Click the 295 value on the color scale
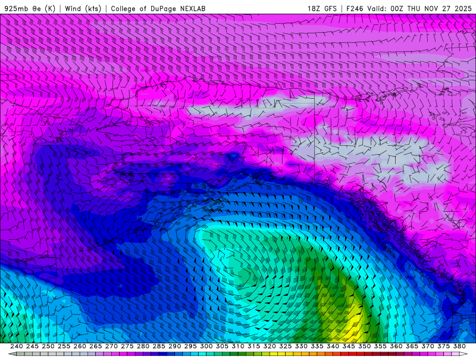The height and width of the screenshot is (357, 476). click(x=190, y=346)
